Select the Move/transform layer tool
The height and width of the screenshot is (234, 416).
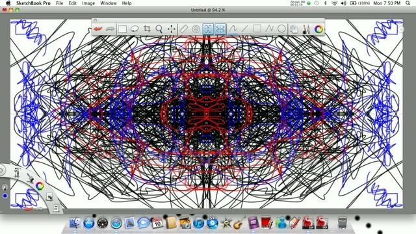[x=172, y=29]
